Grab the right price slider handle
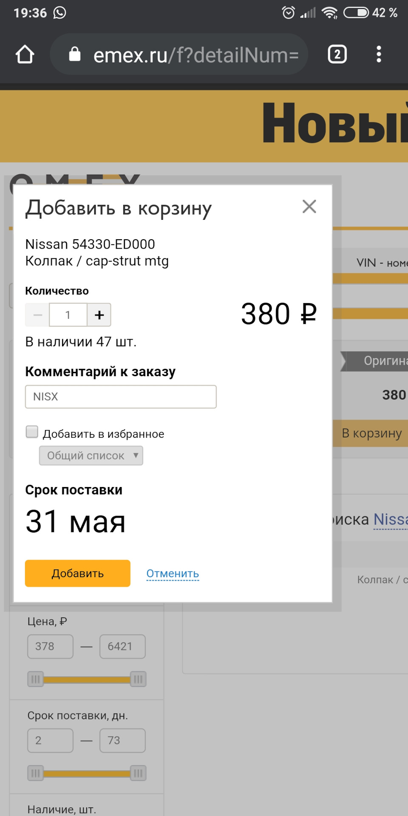This screenshot has width=408, height=816. [x=138, y=679]
